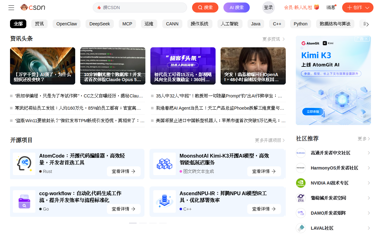
Task: Open headline 盗版Win11要被封杀
Action: tap(80, 120)
